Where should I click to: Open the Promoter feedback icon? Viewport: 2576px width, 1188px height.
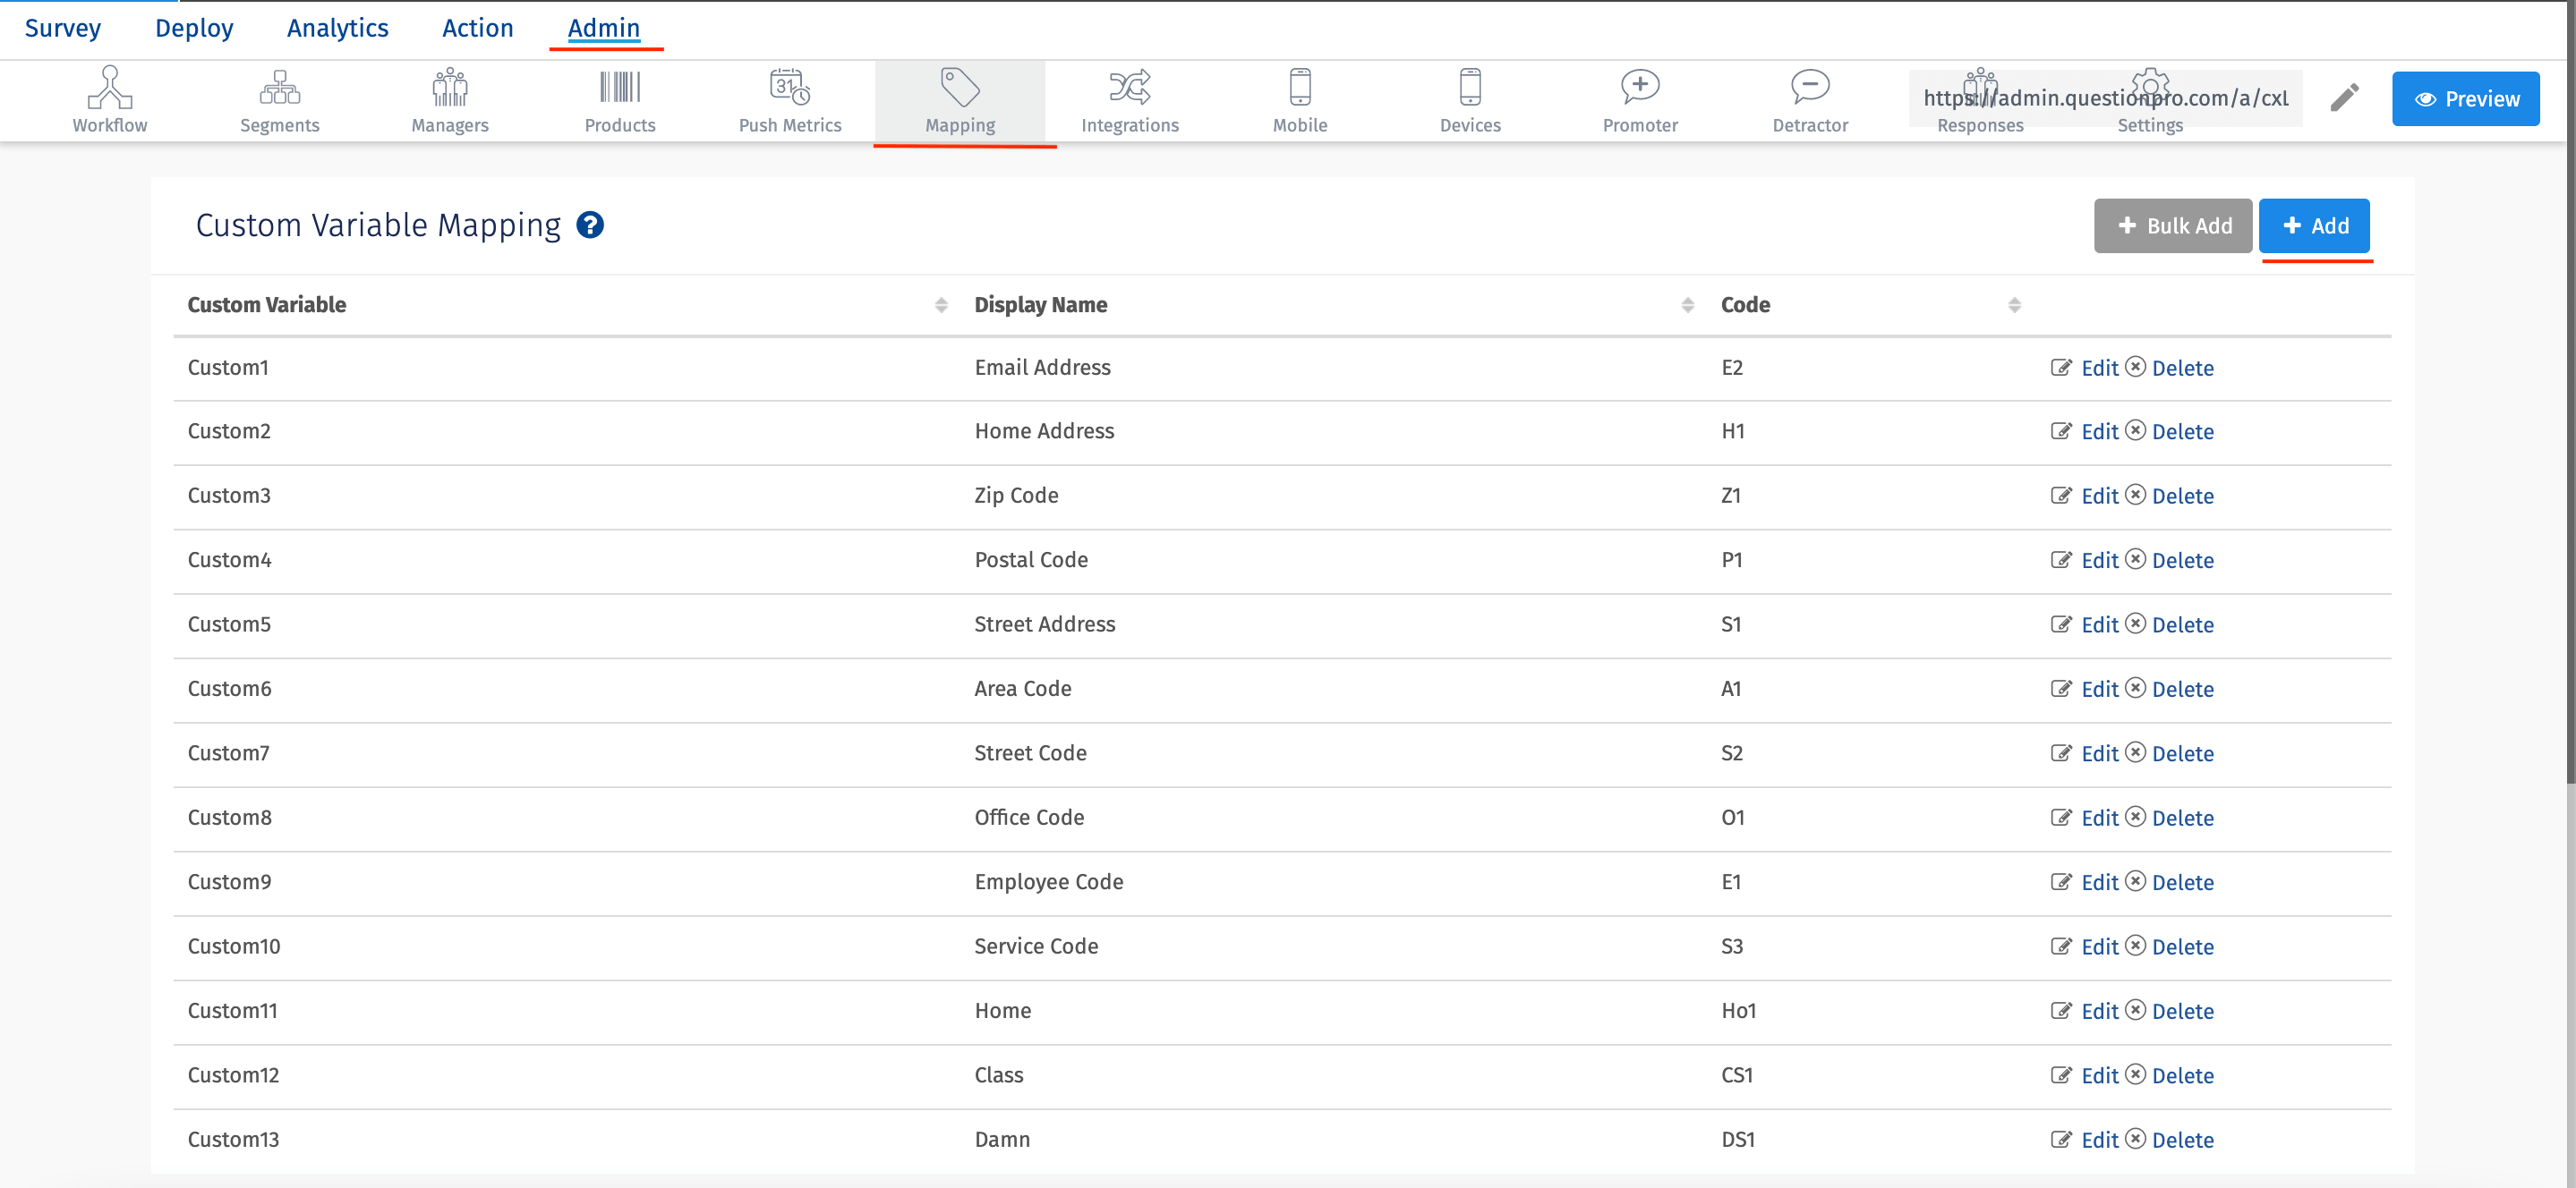1639,88
